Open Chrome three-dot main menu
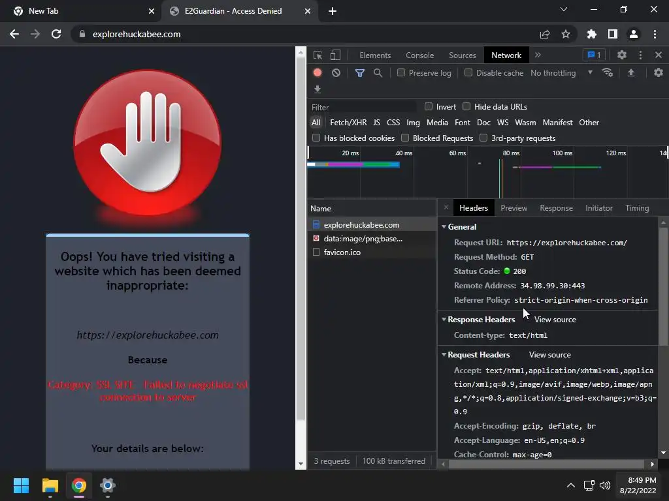This screenshot has height=501, width=669. pos(655,34)
